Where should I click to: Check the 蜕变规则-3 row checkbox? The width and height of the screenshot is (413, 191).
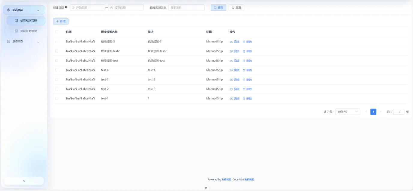[56, 42]
